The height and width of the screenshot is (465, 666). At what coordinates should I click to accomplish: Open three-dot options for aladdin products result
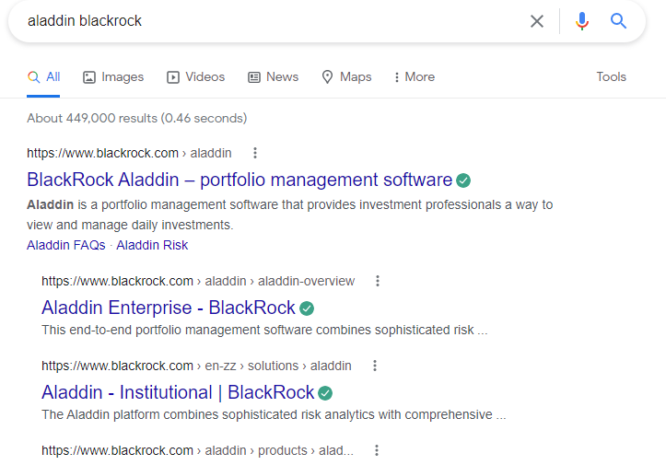click(x=376, y=450)
